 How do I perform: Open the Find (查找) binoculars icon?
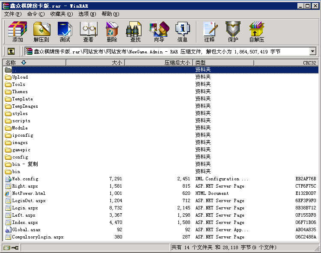pos(135,32)
